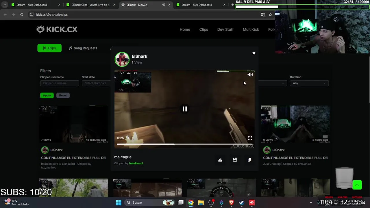Apply the clip filters
This screenshot has height=208, width=370.
click(x=47, y=95)
